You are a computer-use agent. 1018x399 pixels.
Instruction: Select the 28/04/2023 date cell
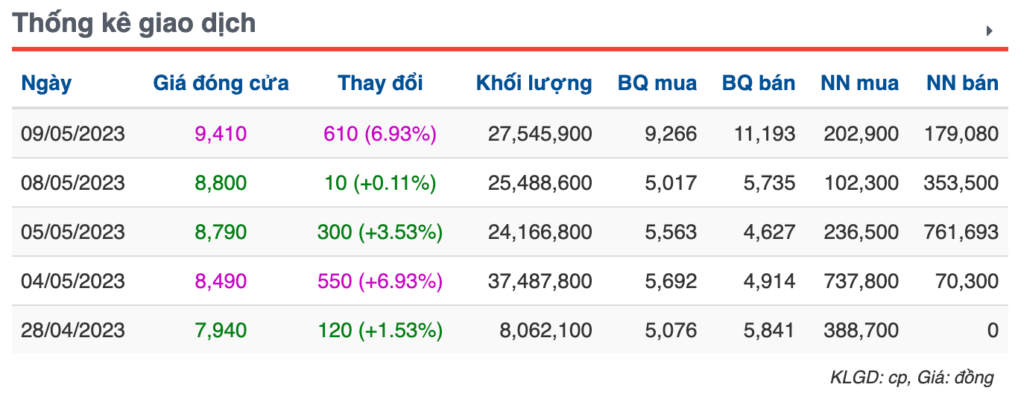73,330
